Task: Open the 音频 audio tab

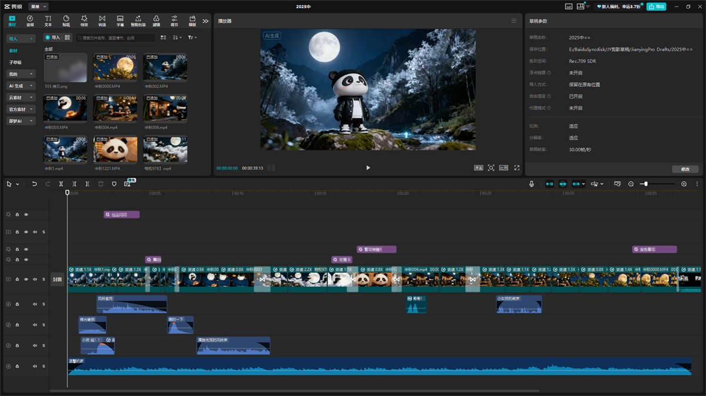Action: click(x=30, y=21)
